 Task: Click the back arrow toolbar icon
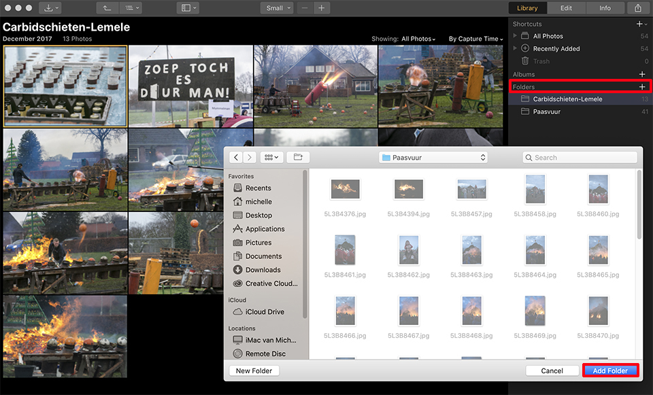point(107,8)
